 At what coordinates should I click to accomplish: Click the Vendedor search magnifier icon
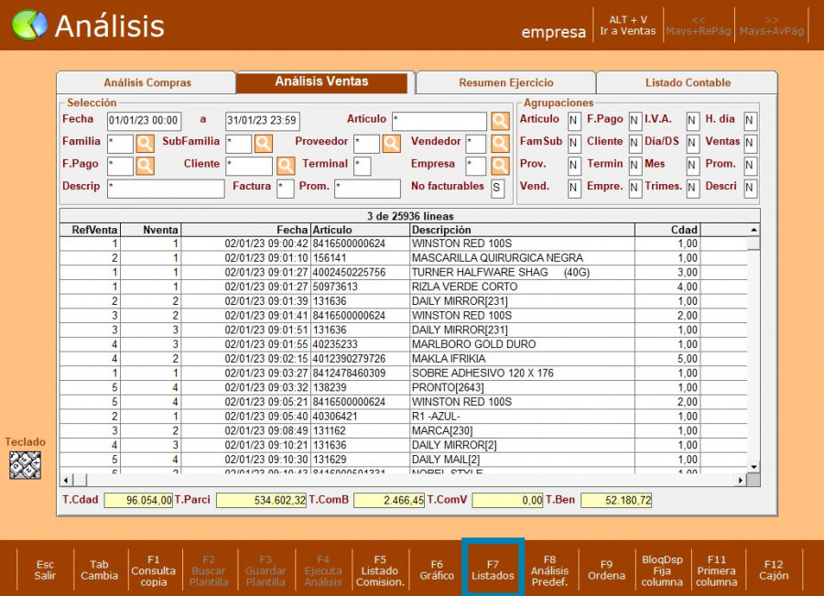point(499,143)
